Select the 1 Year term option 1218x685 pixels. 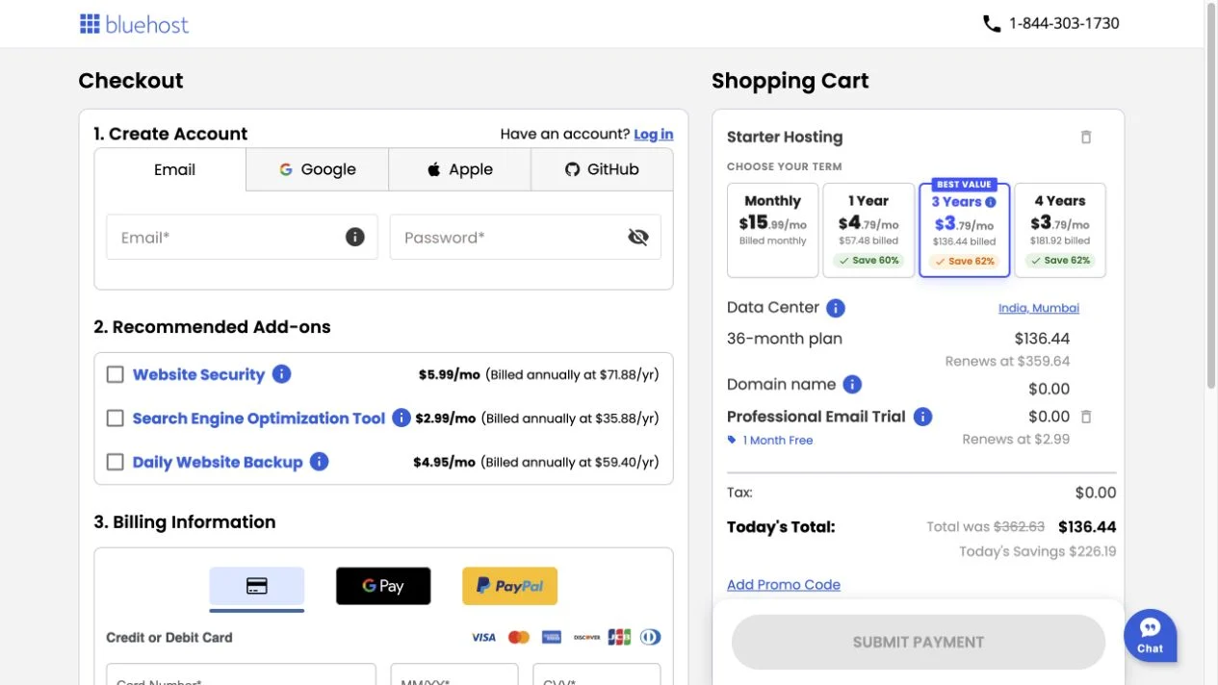[868, 230]
